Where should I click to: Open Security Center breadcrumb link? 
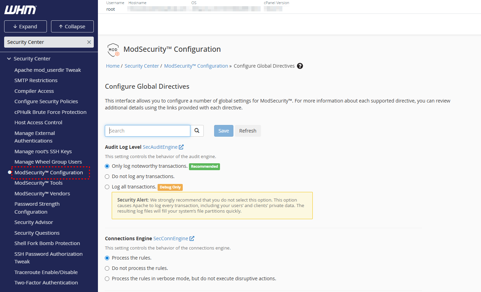[142, 66]
